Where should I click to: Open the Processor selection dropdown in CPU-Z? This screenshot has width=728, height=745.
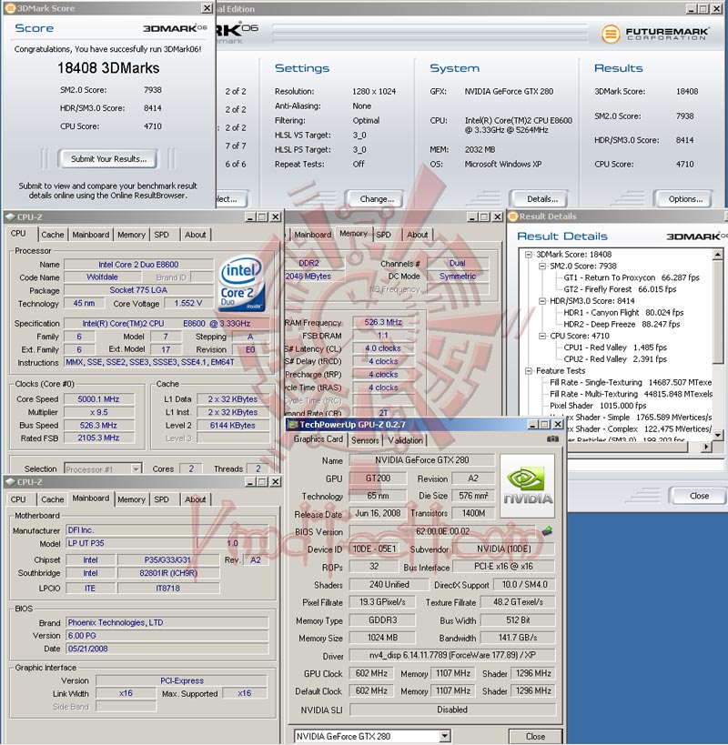(136, 469)
